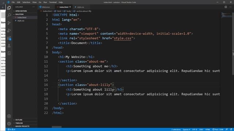Select index.html in the explorer tree
Image resolution: width=234 pixels, height=131 pixels.
[22, 17]
